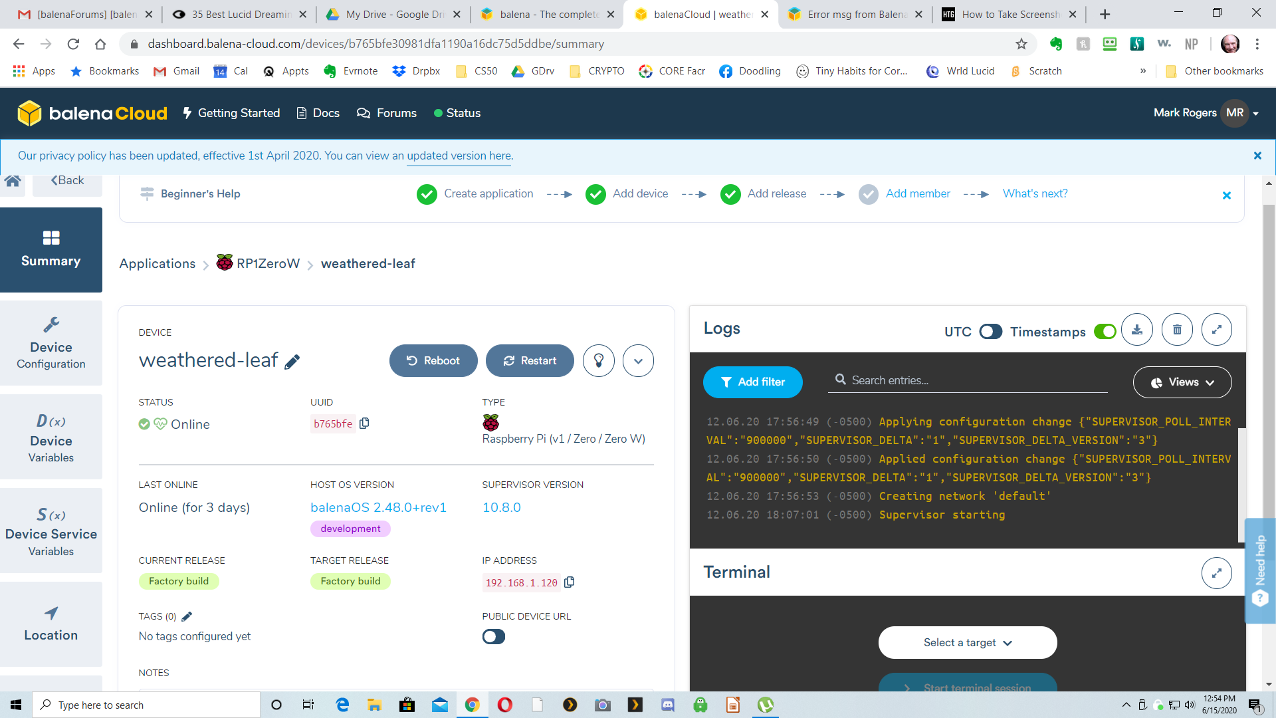Open Chrome menu three dots
The image size is (1276, 718).
pyautogui.click(x=1257, y=44)
